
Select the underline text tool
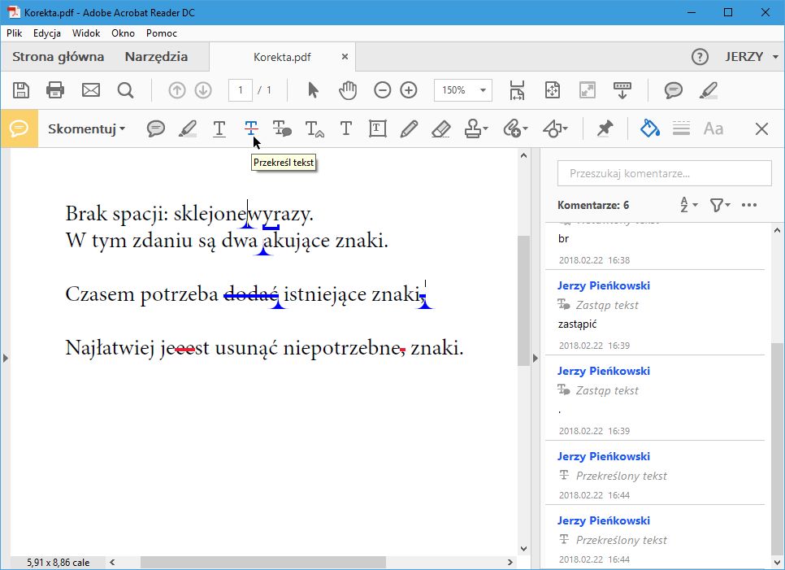219,128
